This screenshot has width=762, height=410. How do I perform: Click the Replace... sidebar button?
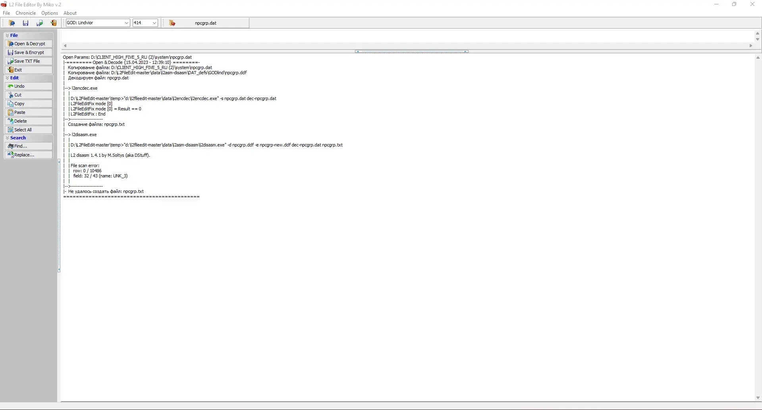click(x=29, y=155)
